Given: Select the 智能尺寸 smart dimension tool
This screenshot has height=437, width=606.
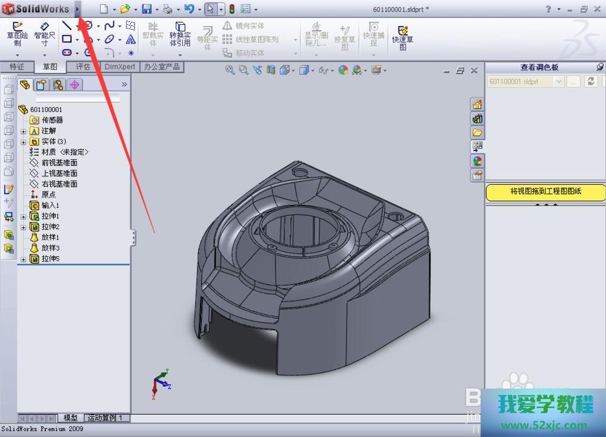Looking at the screenshot, I should pyautogui.click(x=45, y=34).
